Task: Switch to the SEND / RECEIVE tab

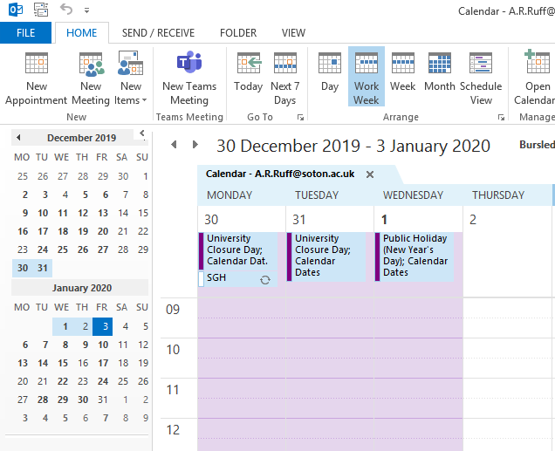Action: (x=158, y=33)
